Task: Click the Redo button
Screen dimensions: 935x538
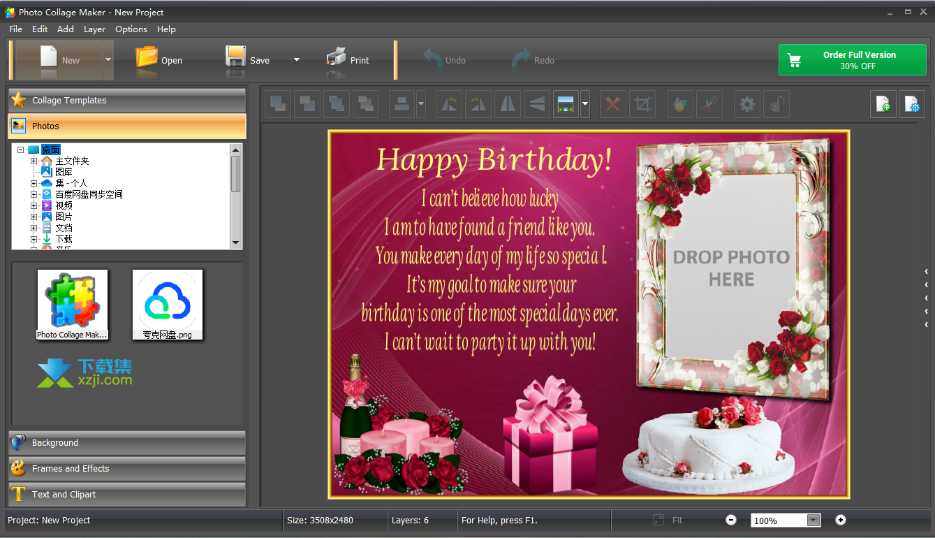Action: (x=533, y=60)
